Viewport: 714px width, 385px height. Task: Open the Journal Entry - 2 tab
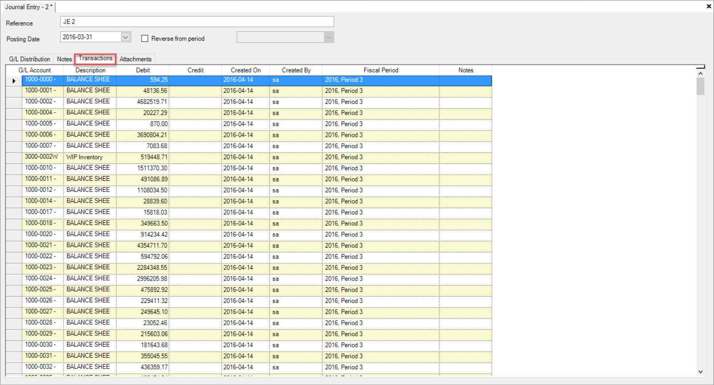click(28, 7)
